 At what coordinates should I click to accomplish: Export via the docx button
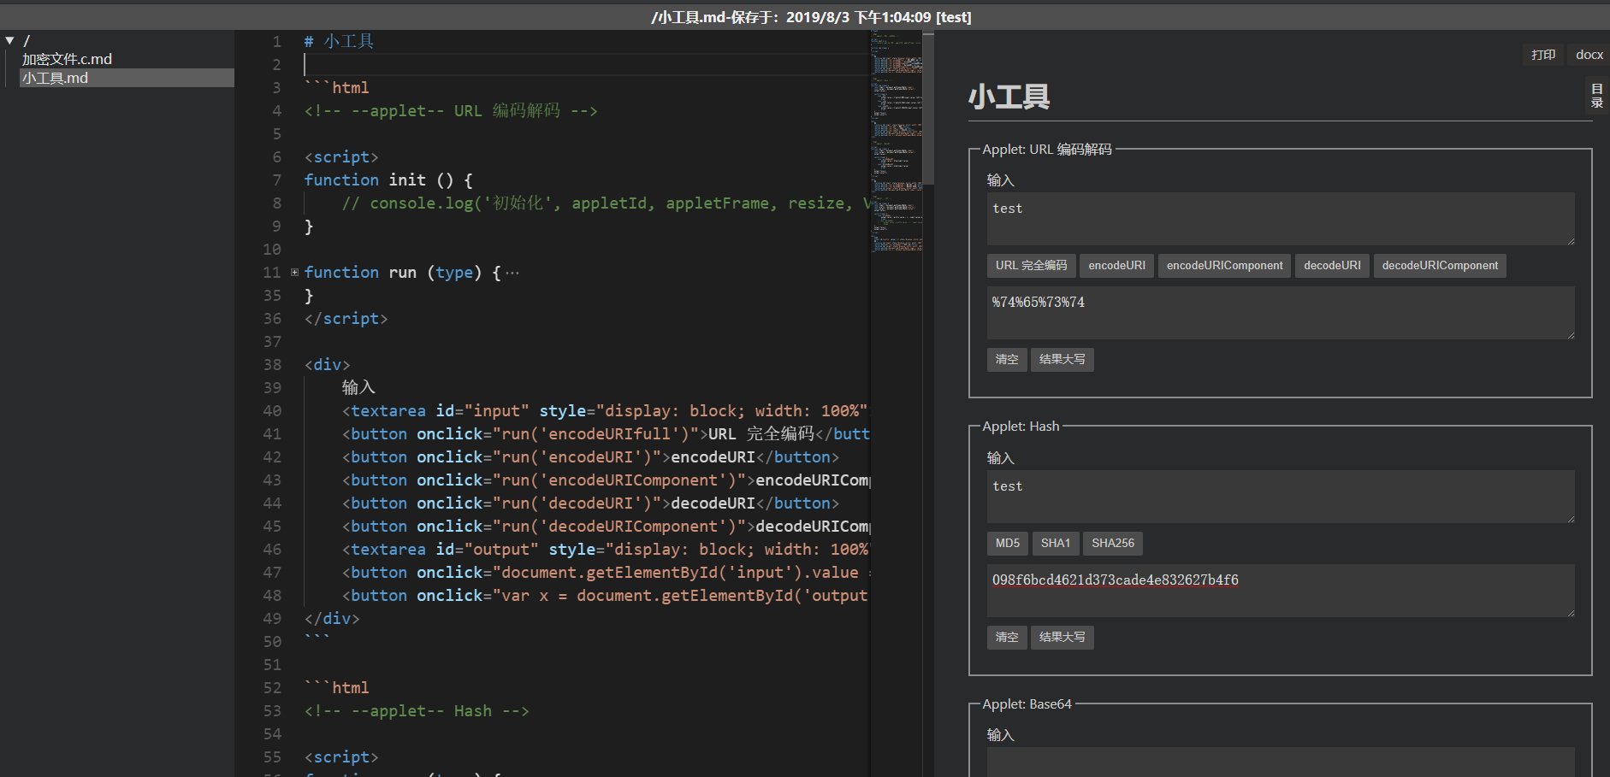tap(1589, 55)
